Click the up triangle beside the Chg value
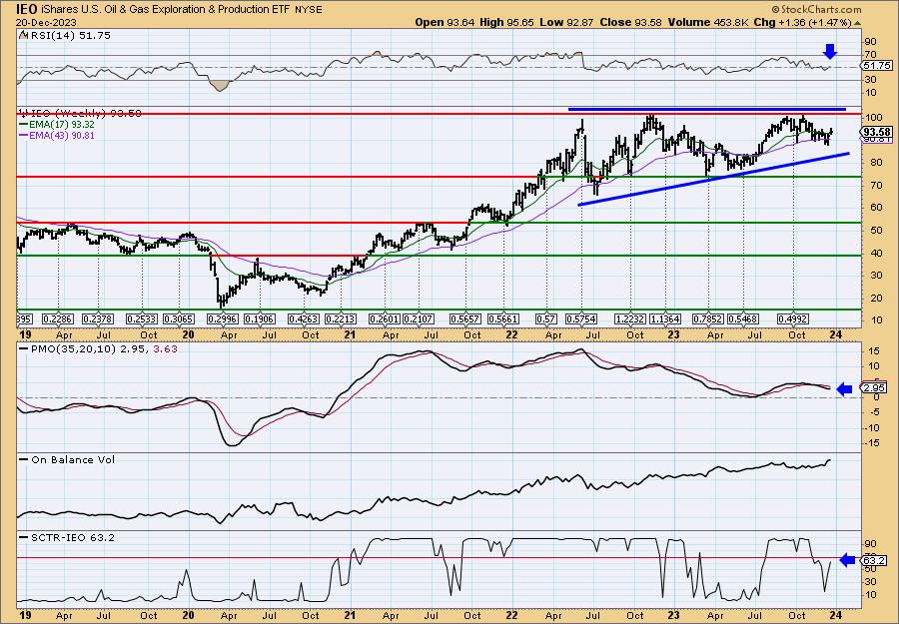The width and height of the screenshot is (899, 624). (858, 23)
